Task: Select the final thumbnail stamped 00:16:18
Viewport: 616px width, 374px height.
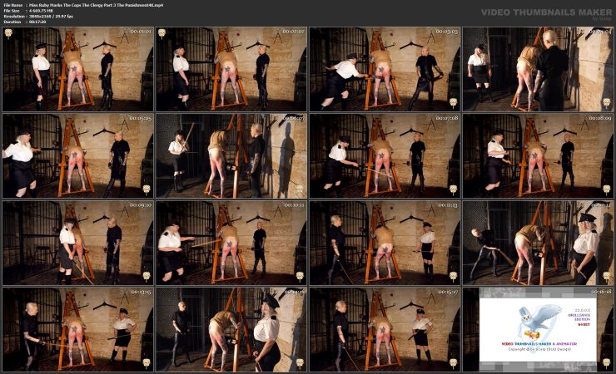Action: point(538,328)
